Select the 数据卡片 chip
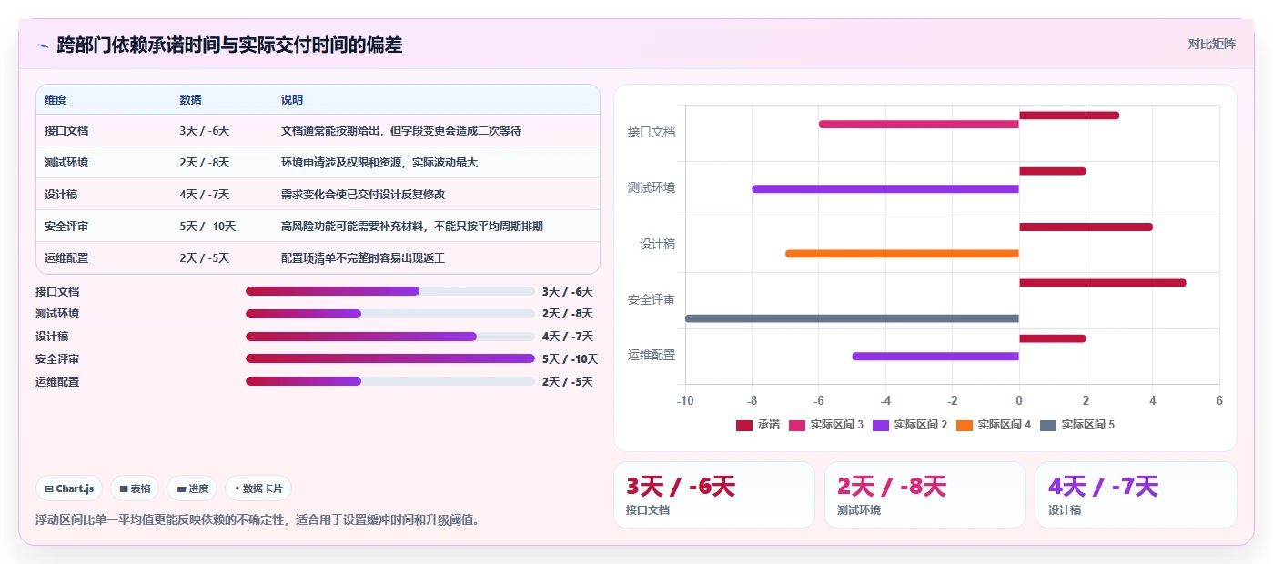 258,488
